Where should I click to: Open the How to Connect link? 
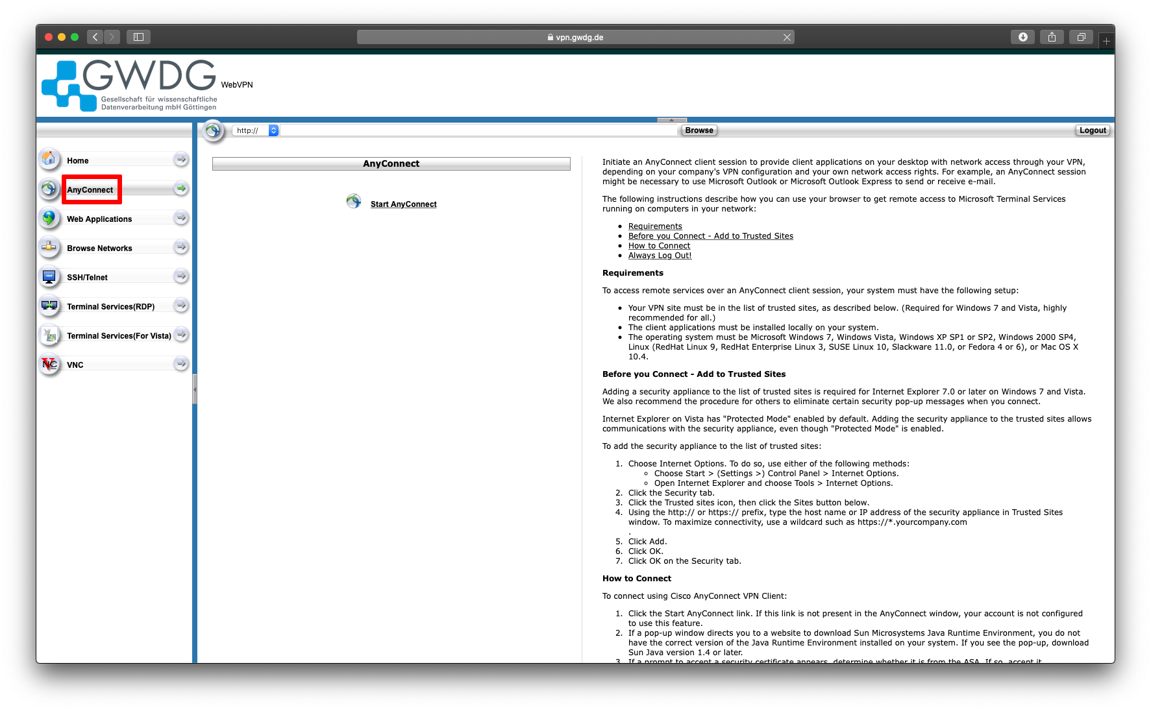coord(659,246)
